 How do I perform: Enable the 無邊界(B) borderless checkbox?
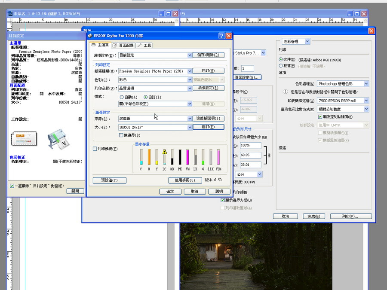click(121, 135)
